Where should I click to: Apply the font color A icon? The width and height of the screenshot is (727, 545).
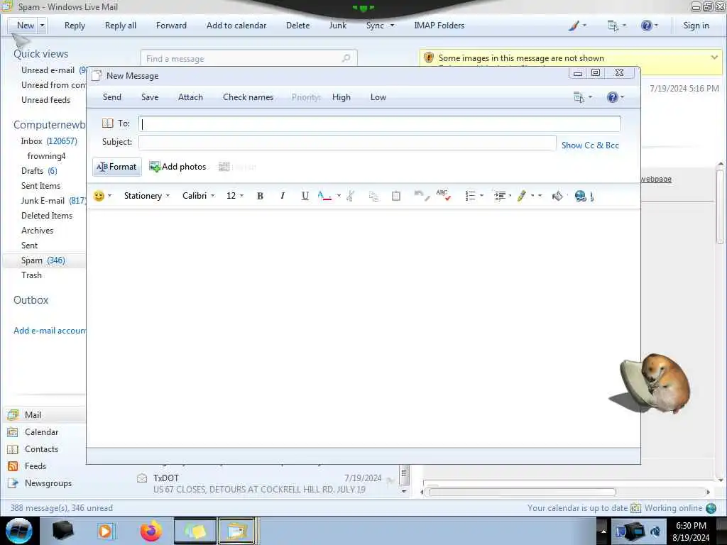pos(324,196)
